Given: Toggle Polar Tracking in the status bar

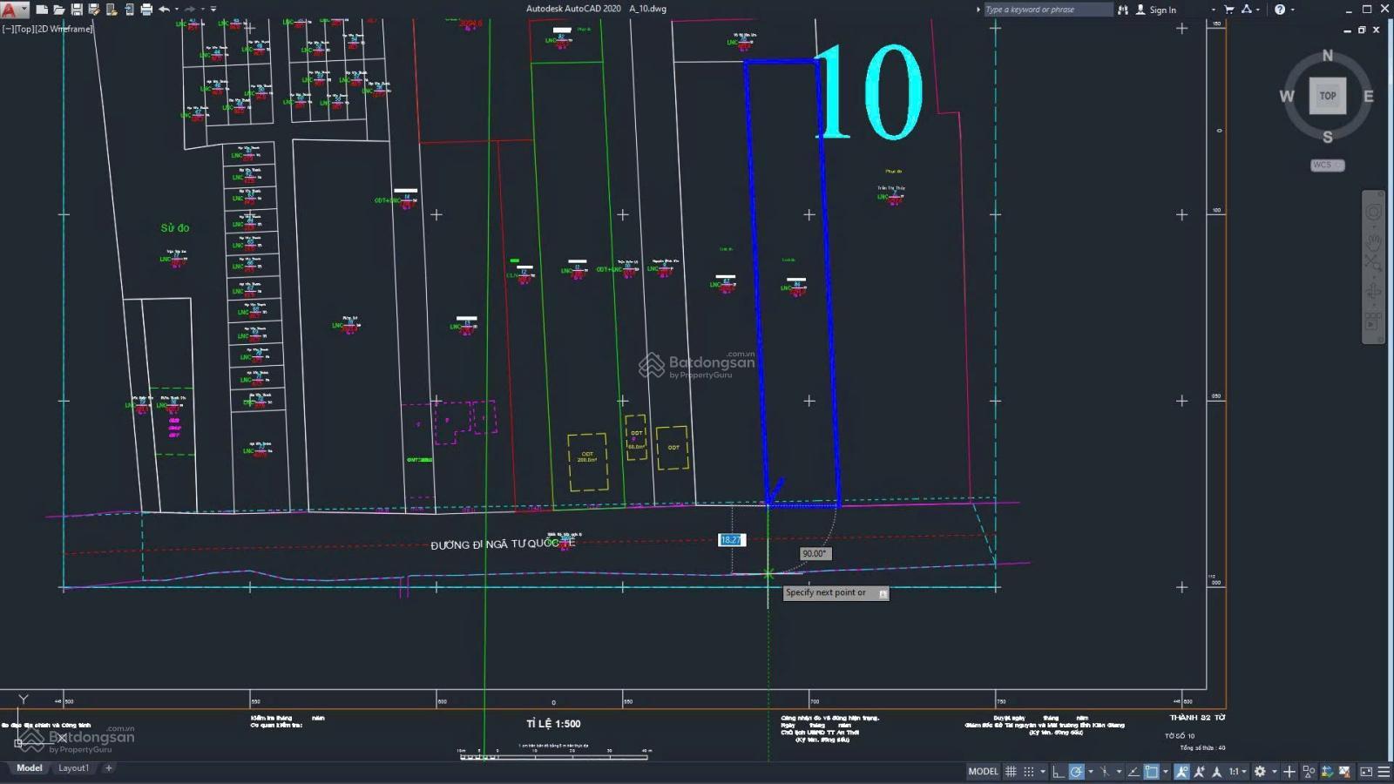Looking at the screenshot, I should pos(1077,772).
